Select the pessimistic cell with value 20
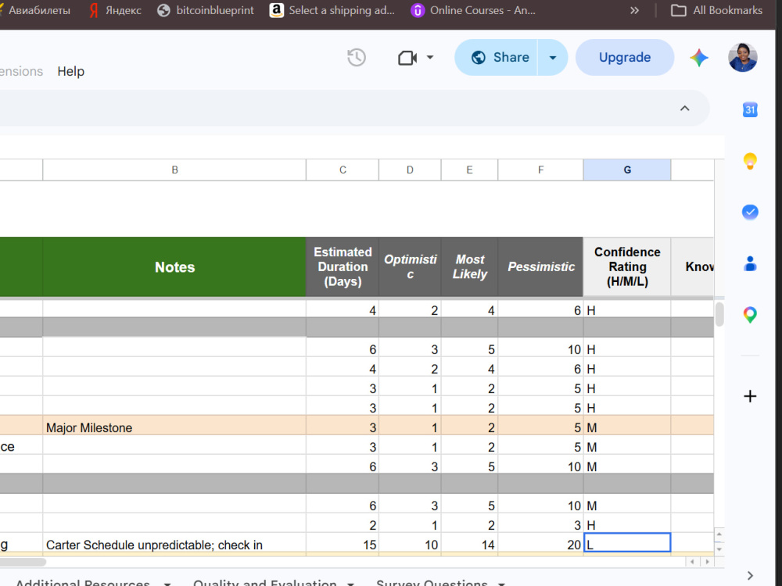Viewport: 782px width, 586px height. point(540,545)
